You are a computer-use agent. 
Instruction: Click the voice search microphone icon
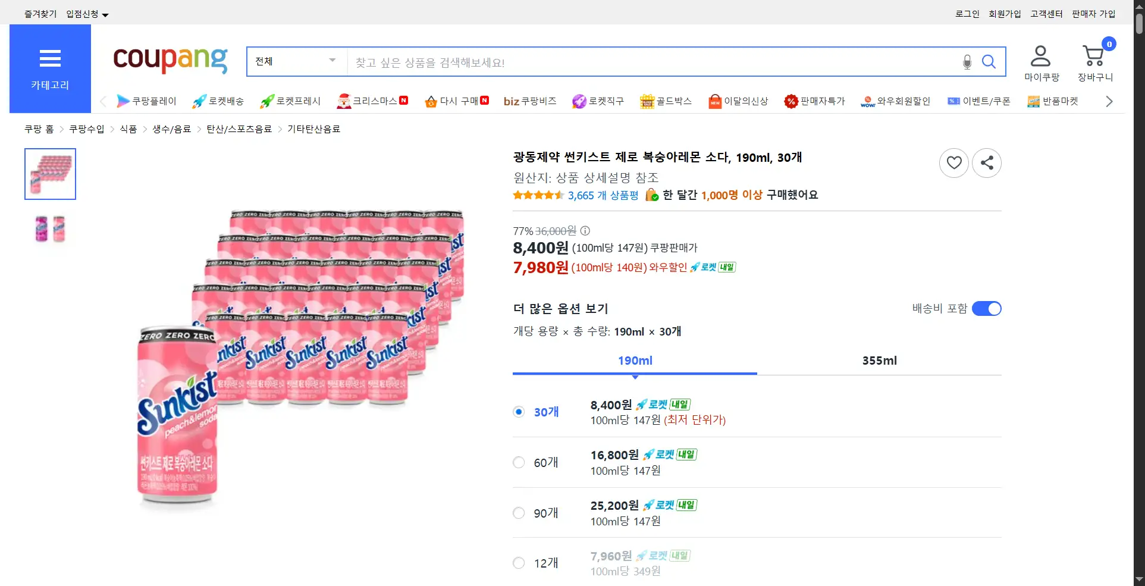point(967,62)
